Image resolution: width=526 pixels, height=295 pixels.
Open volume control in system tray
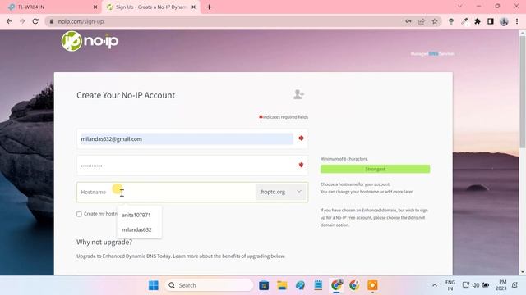(476, 285)
